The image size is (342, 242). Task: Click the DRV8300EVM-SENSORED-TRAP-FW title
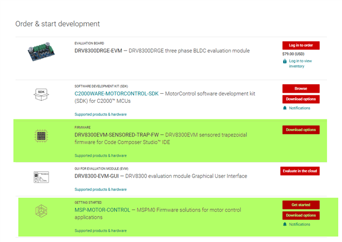(116, 135)
